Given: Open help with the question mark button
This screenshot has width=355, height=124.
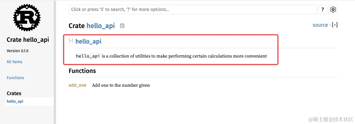Looking at the screenshot, I should [322, 10].
